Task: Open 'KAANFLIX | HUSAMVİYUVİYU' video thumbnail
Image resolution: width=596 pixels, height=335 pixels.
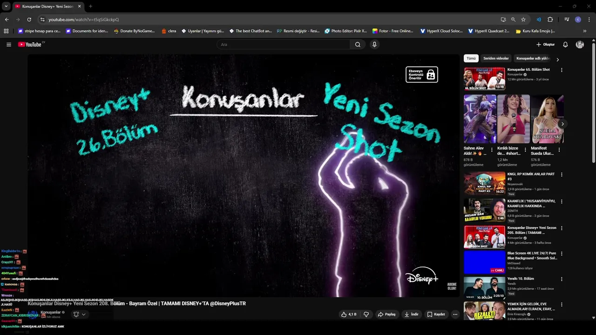Action: coord(484,210)
